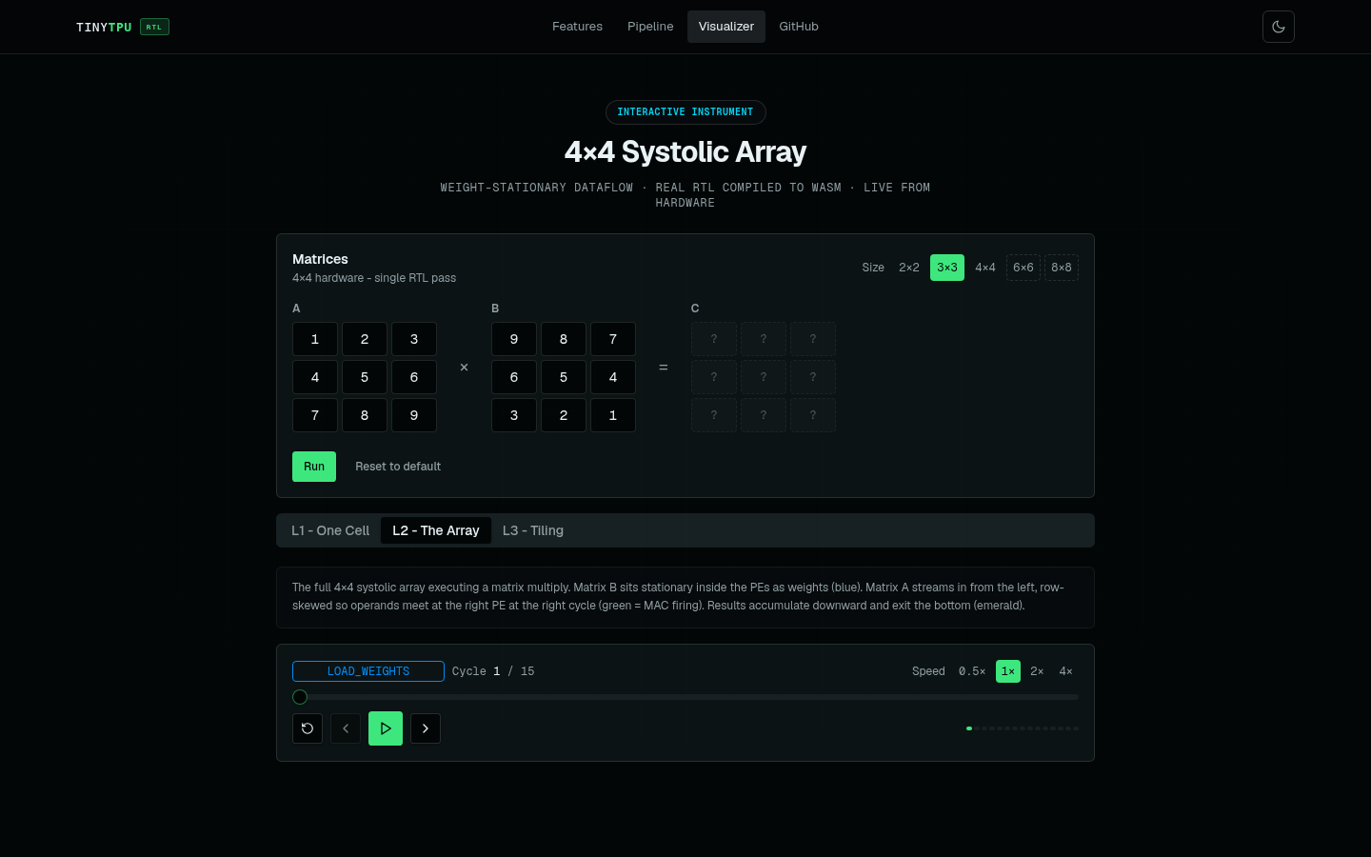
Task: Edit matrix B bottom-right cell containing 1
Action: [613, 415]
